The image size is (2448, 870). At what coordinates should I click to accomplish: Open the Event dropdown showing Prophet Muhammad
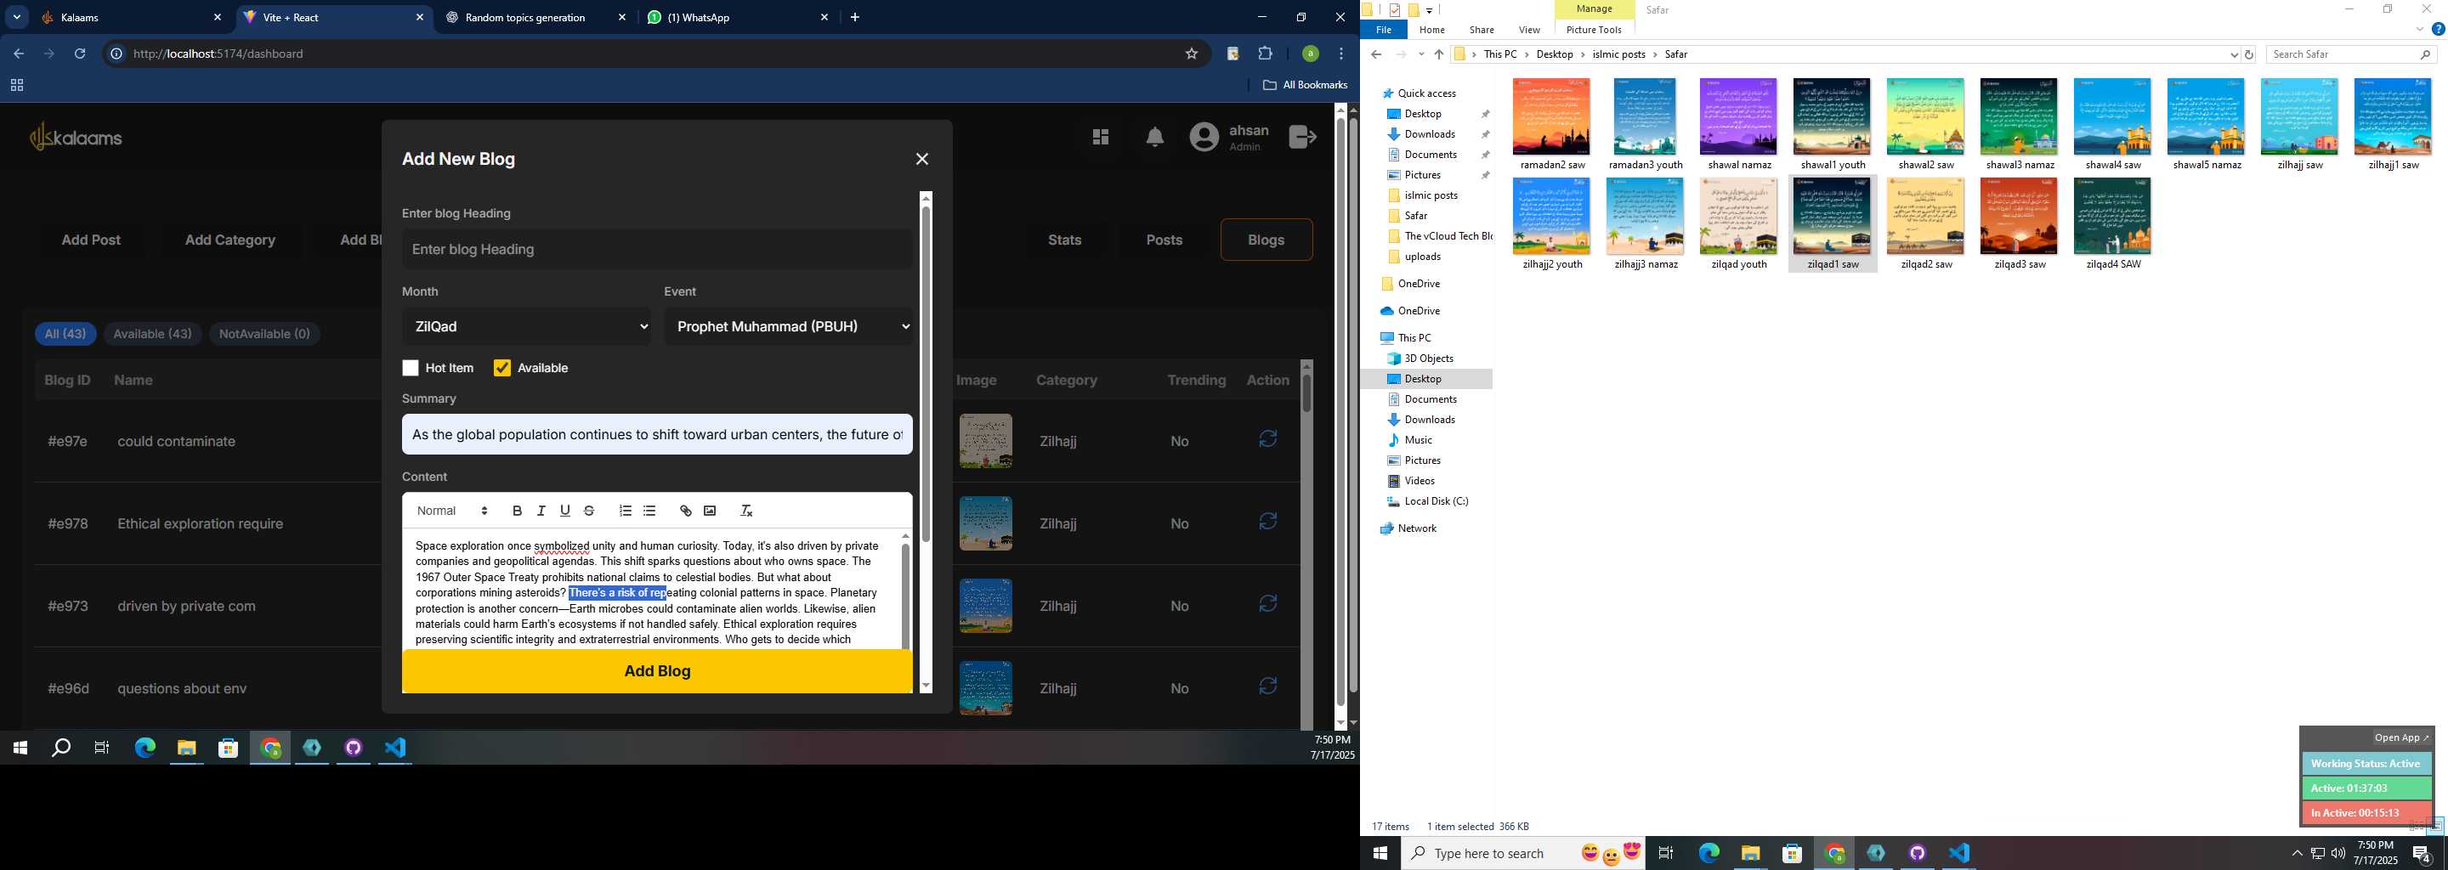(x=789, y=327)
